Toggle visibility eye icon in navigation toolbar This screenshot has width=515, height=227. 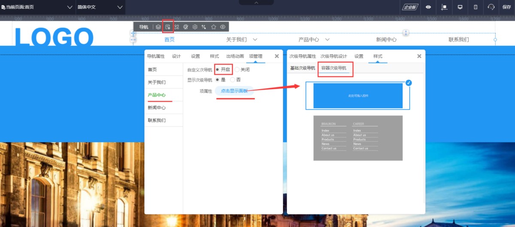point(223,27)
